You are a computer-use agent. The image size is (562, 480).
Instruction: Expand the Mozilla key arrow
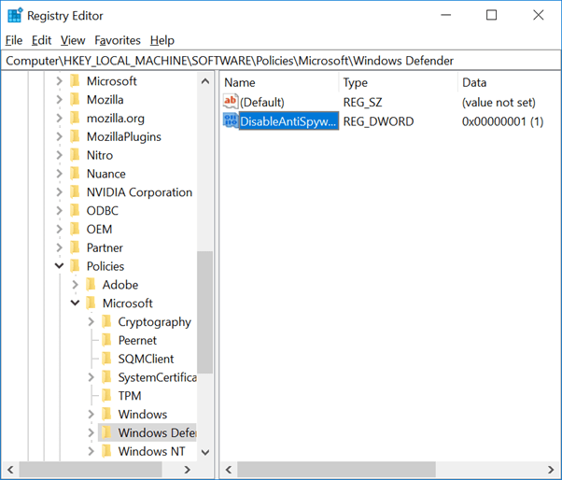60,100
